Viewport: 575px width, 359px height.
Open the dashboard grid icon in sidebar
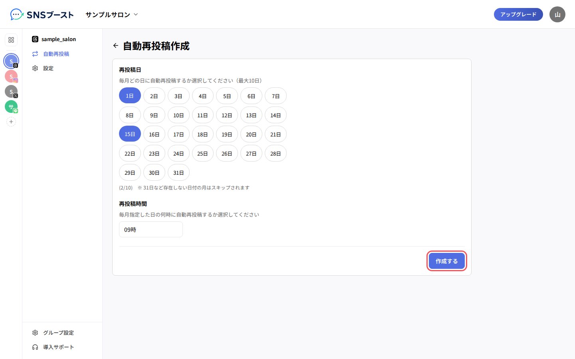tap(11, 40)
